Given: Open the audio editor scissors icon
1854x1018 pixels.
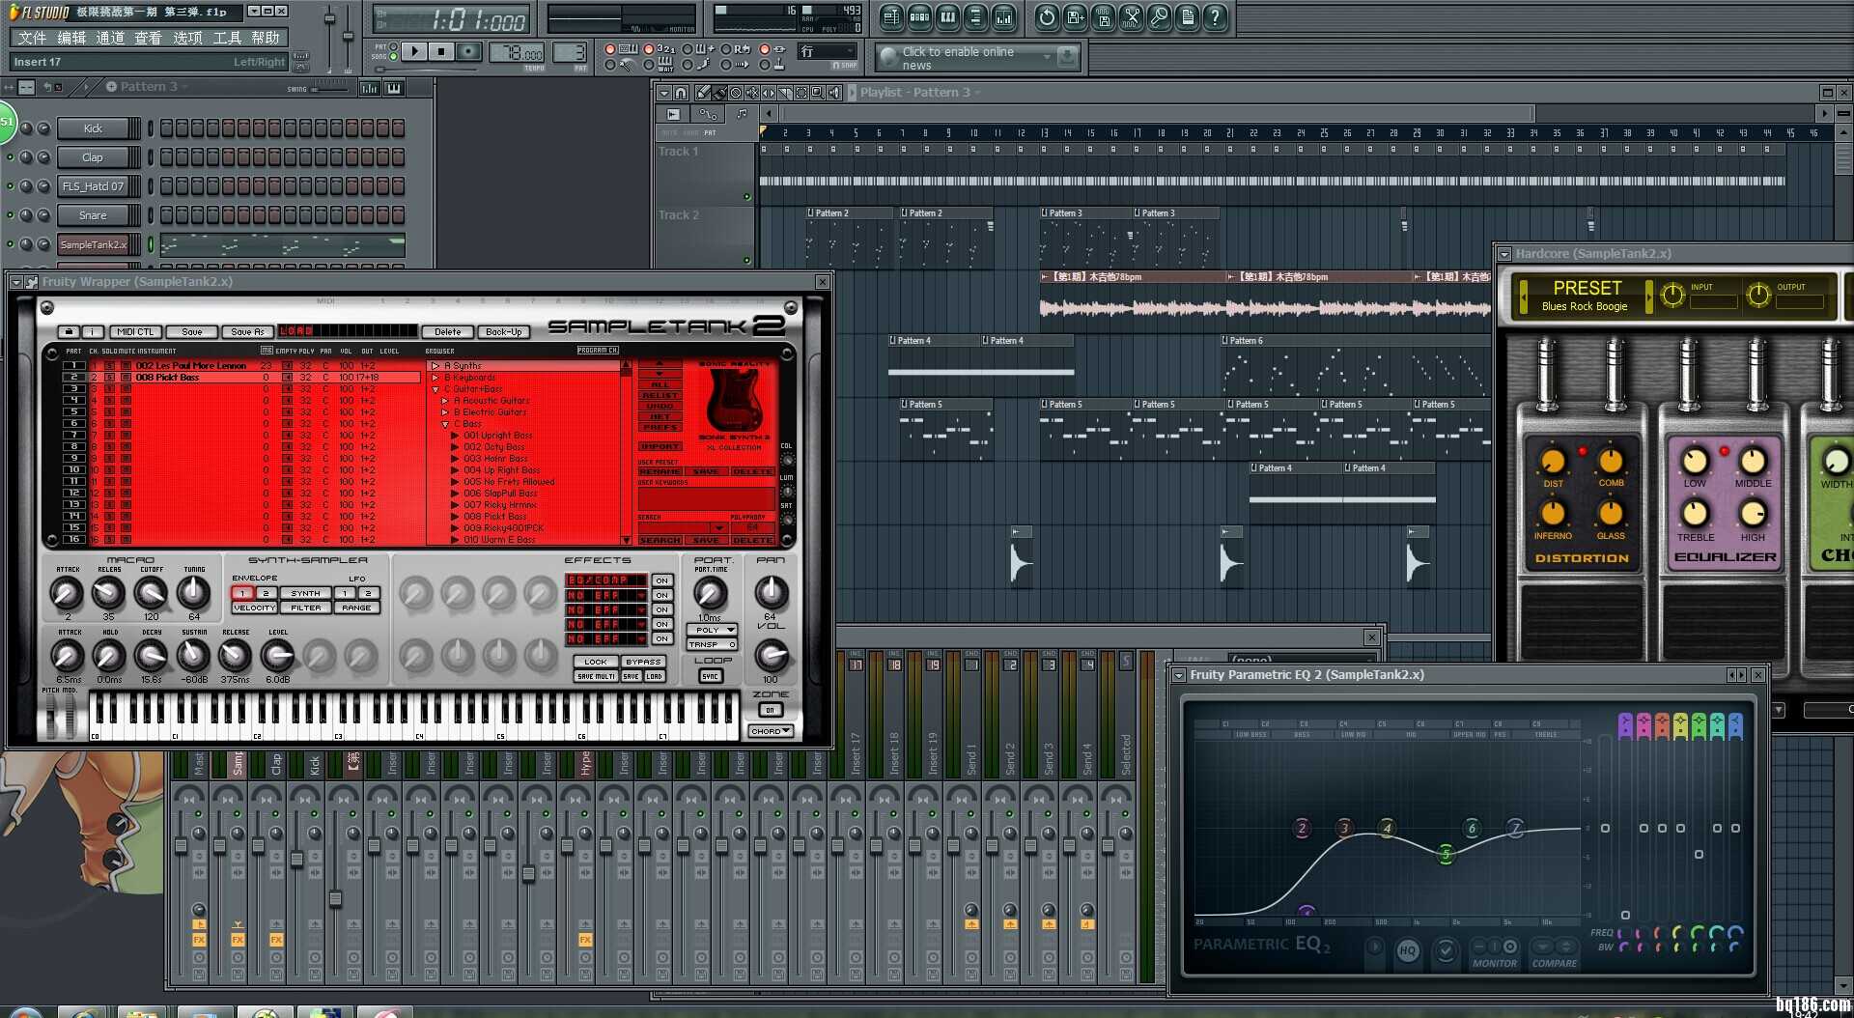Looking at the screenshot, I should [x=1131, y=17].
